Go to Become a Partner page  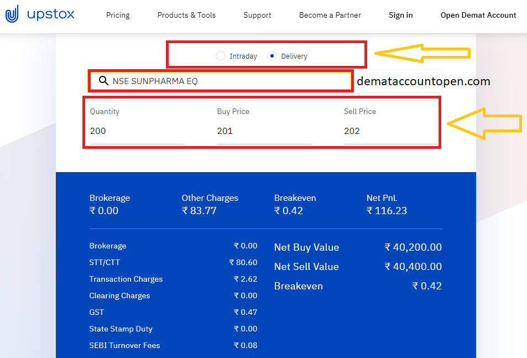[330, 15]
